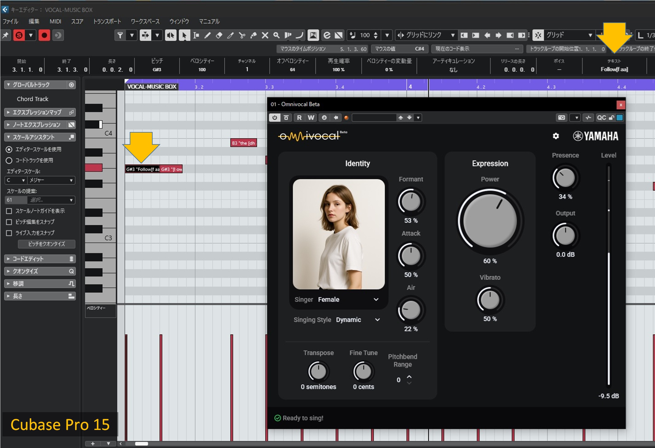655x448 pixels.
Task: Toggle the solo editor S button
Action: [x=19, y=36]
